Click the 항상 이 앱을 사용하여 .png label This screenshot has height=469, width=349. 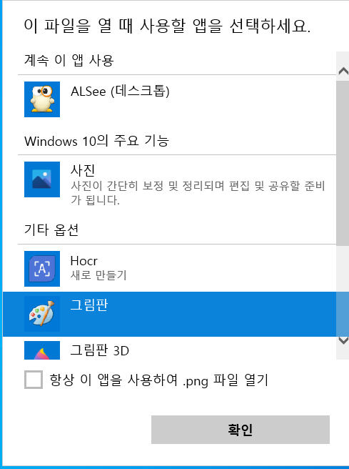click(159, 380)
